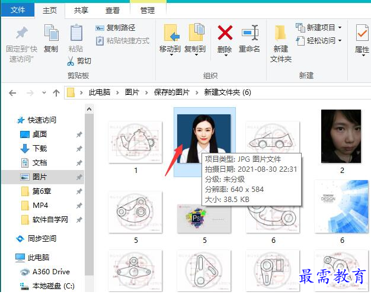Click the Properties (属性) checkmark icon
Image resolution: width=371 pixels, height=295 pixels.
[x=362, y=33]
